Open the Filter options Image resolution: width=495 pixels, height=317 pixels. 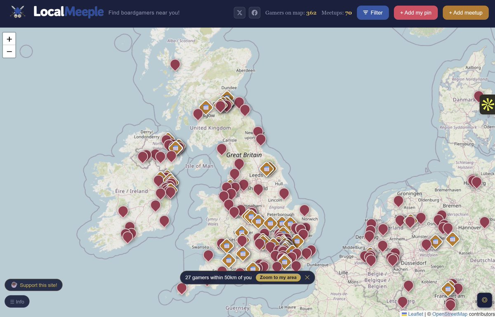373,13
